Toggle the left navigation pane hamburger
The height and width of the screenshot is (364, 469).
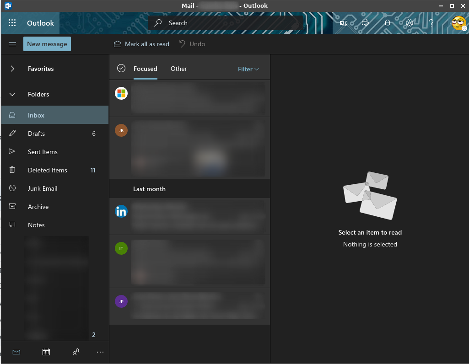(12, 44)
